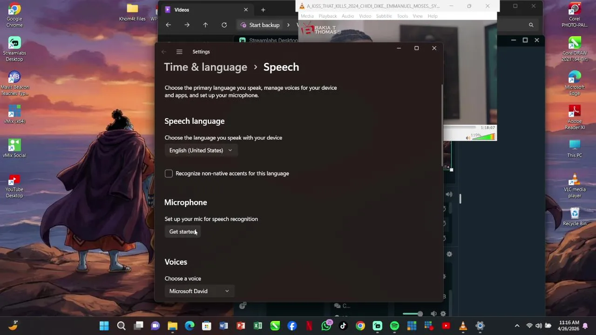Open VLC Audio menu
The width and height of the screenshot is (596, 335).
tap(348, 16)
